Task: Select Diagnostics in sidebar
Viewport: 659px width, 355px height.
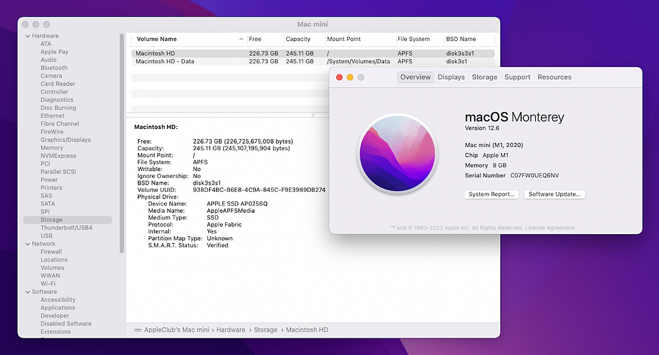Action: coord(56,100)
